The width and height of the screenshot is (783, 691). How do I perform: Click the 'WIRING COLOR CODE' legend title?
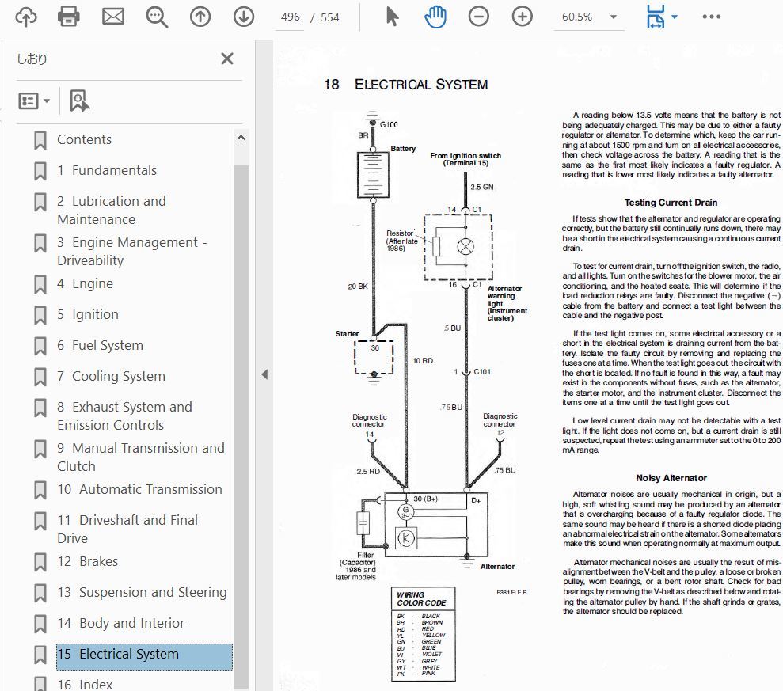(421, 598)
